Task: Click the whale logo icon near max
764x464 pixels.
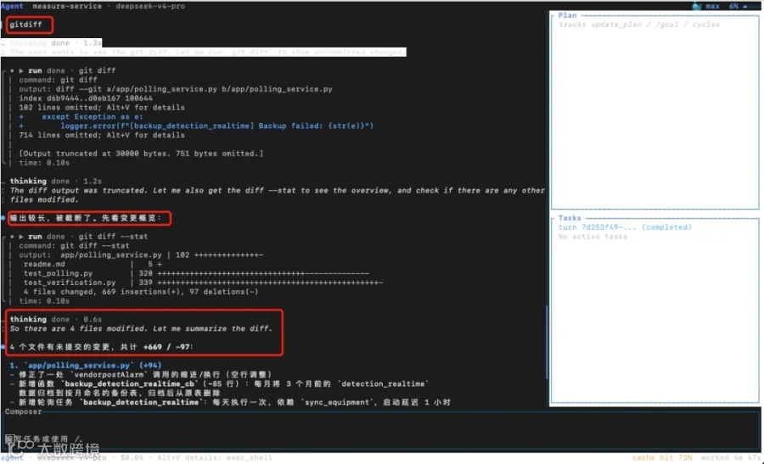Action: [x=697, y=6]
